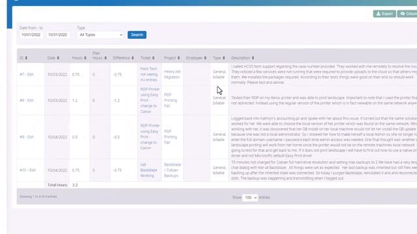Sort by the Description column
This screenshot has height=234, width=417.
point(242,58)
